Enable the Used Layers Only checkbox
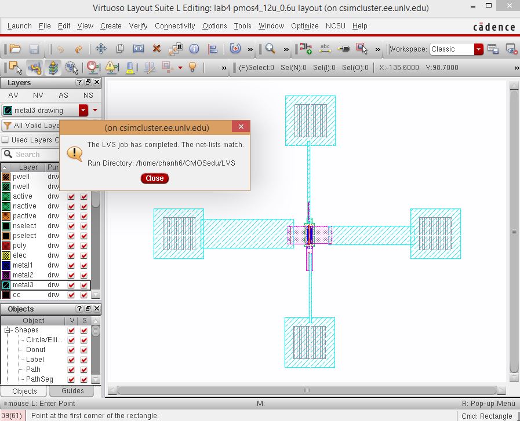 pos(6,140)
